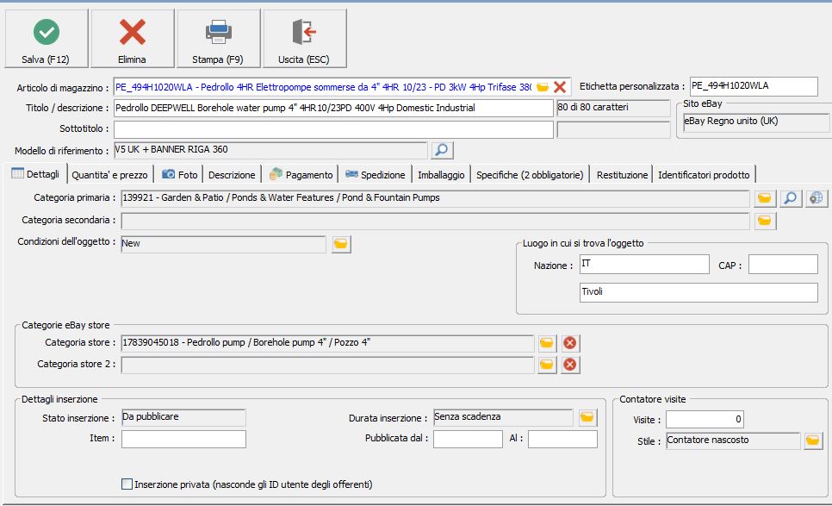Edit the Visite counter field
This screenshot has width=832, height=506.
pyautogui.click(x=705, y=420)
